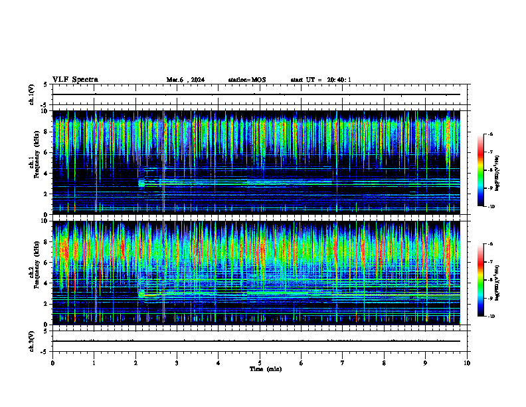
Task: Click the "6" kHz tick on ch.2 frequency axis
Action: [x=46, y=263]
